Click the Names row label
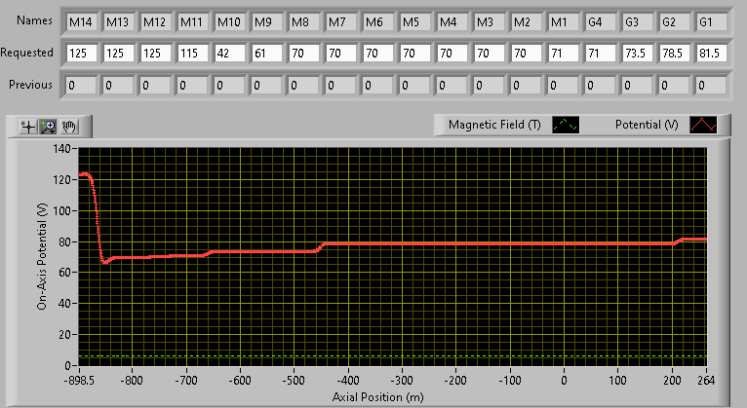The image size is (747, 408). 34,20
